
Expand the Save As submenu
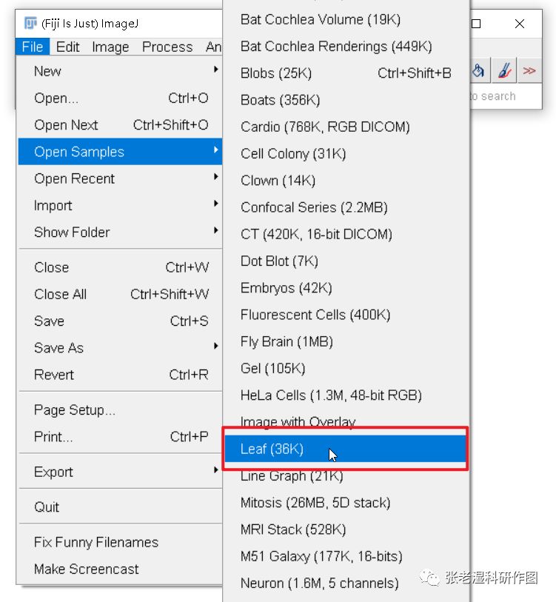point(120,348)
